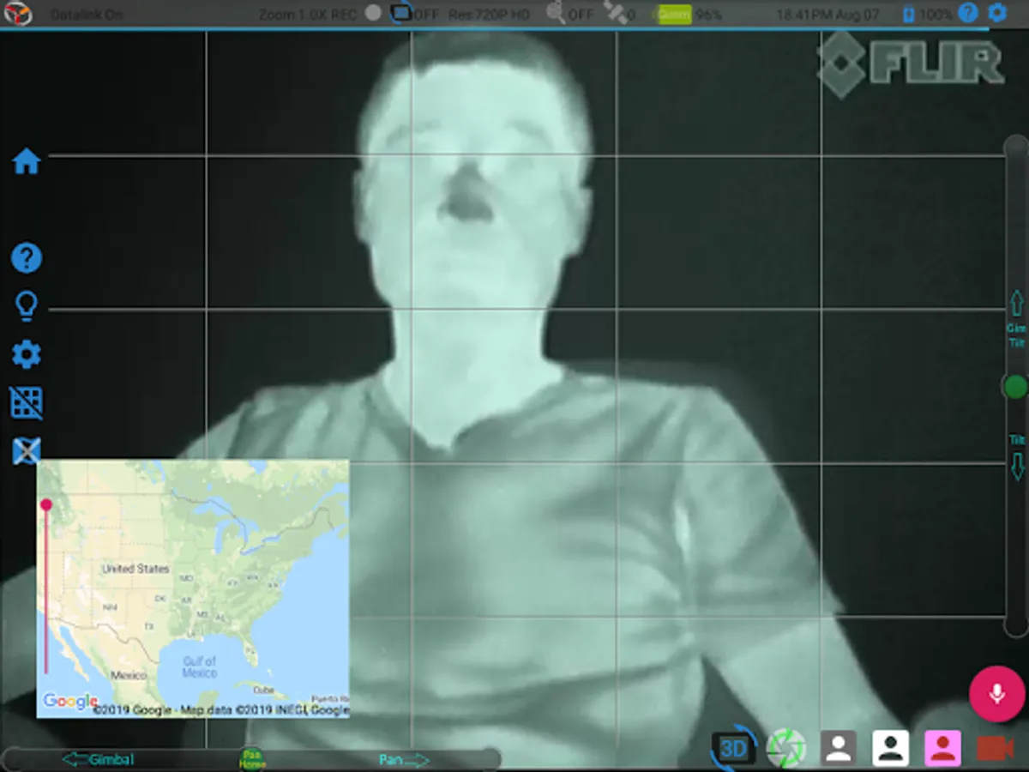Tap the green tilt slider knob
This screenshot has width=1029, height=772.
click(x=1016, y=386)
